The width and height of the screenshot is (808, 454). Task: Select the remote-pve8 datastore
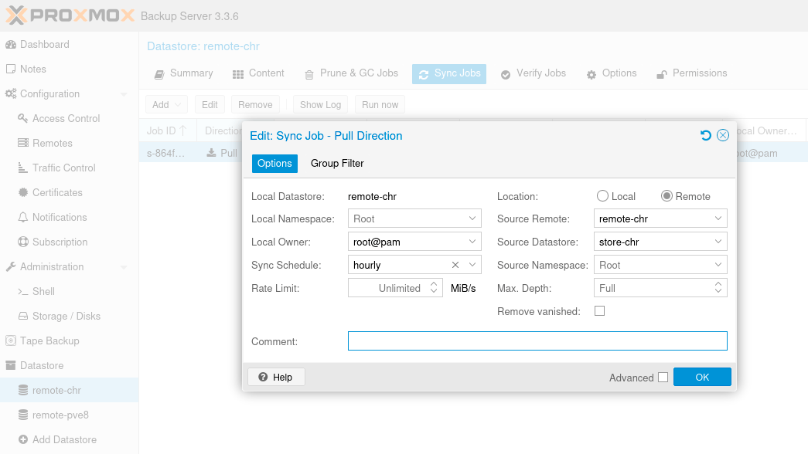click(60, 415)
